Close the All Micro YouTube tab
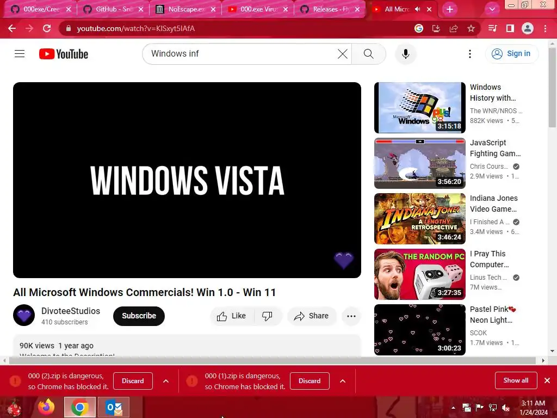 429,9
